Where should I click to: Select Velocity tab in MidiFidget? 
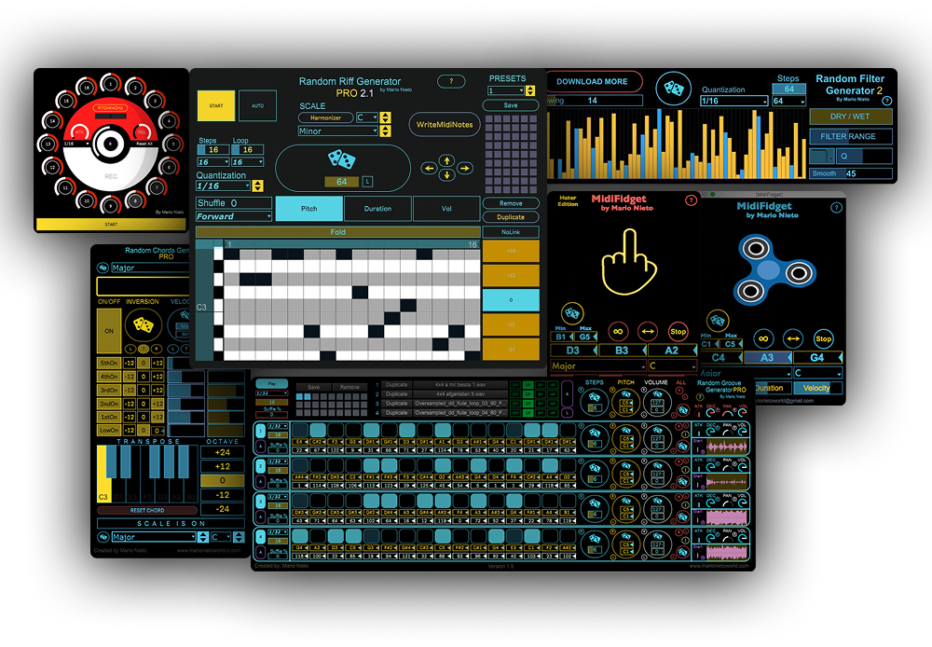tap(816, 388)
